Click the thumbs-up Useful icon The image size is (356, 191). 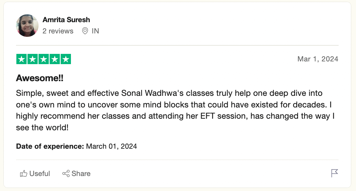point(24,174)
